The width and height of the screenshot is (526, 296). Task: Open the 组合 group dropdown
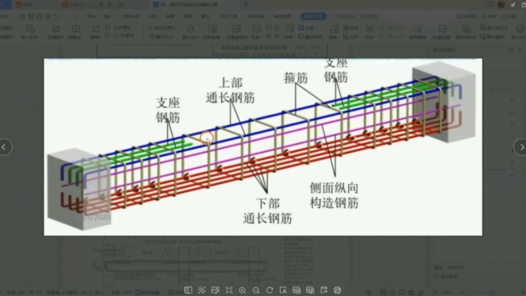click(x=353, y=28)
